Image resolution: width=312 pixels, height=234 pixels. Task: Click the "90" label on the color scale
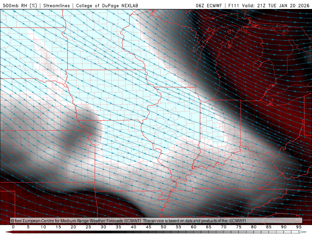point(284,227)
